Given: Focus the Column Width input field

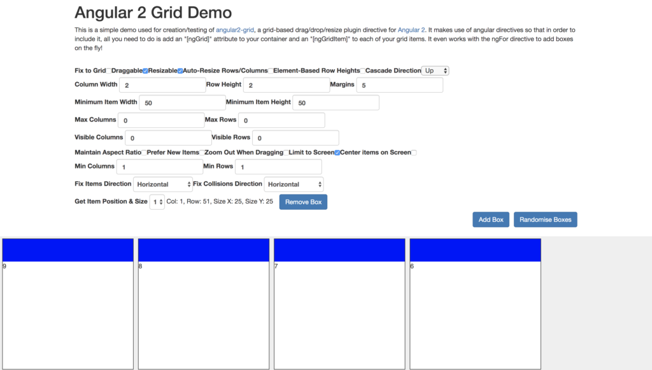Looking at the screenshot, I should click(162, 85).
